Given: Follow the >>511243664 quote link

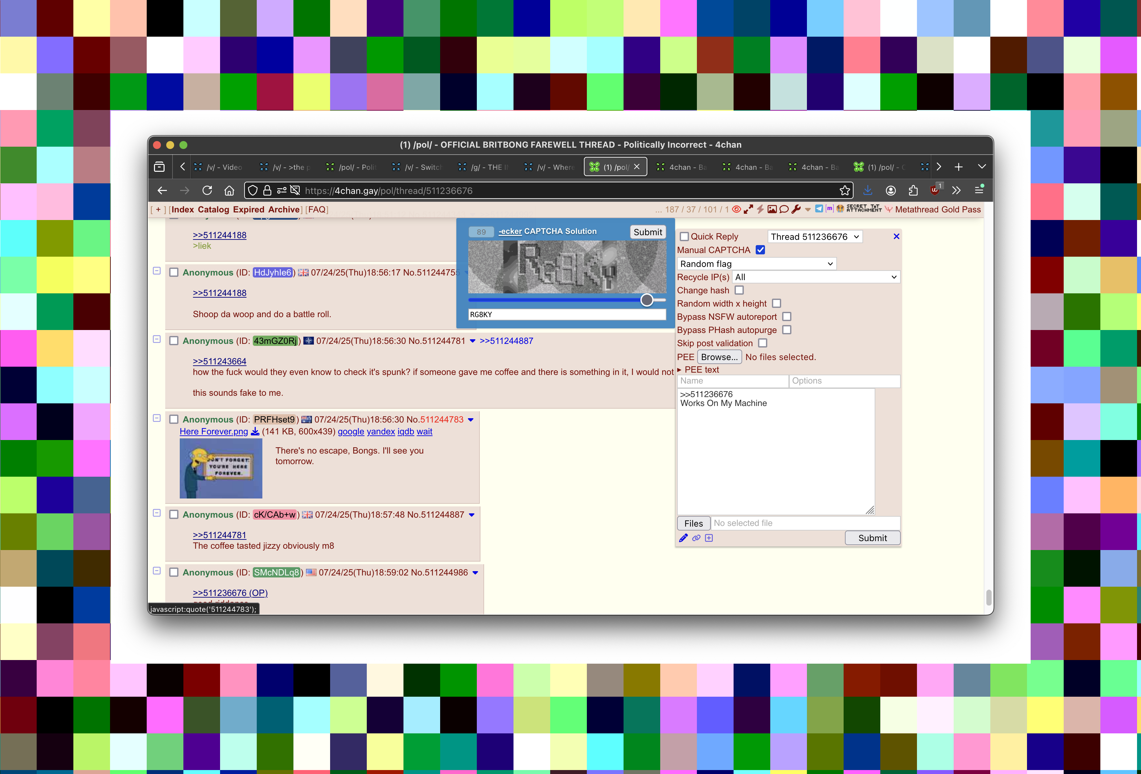Looking at the screenshot, I should [219, 361].
